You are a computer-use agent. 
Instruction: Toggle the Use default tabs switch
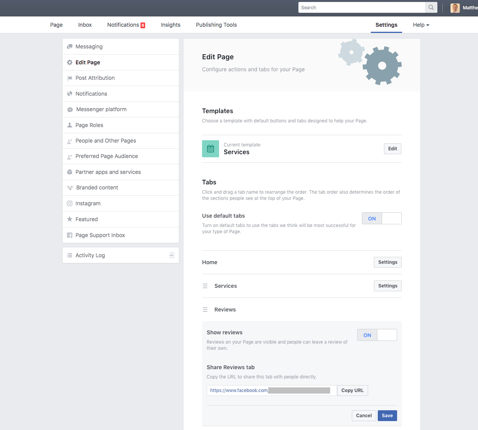[x=382, y=218]
